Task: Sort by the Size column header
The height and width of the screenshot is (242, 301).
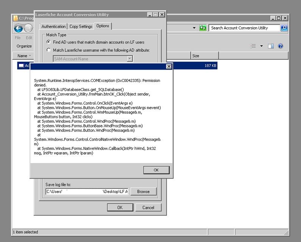Action: click(x=205, y=56)
